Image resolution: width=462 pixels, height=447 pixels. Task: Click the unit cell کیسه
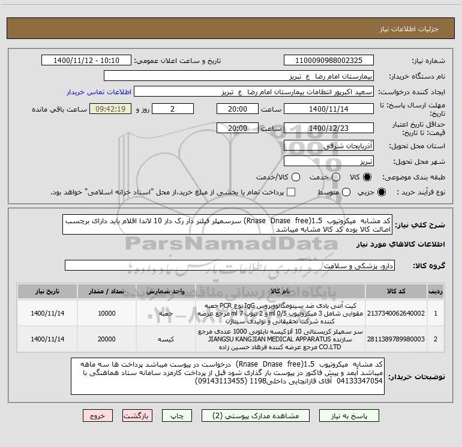pos(166,339)
